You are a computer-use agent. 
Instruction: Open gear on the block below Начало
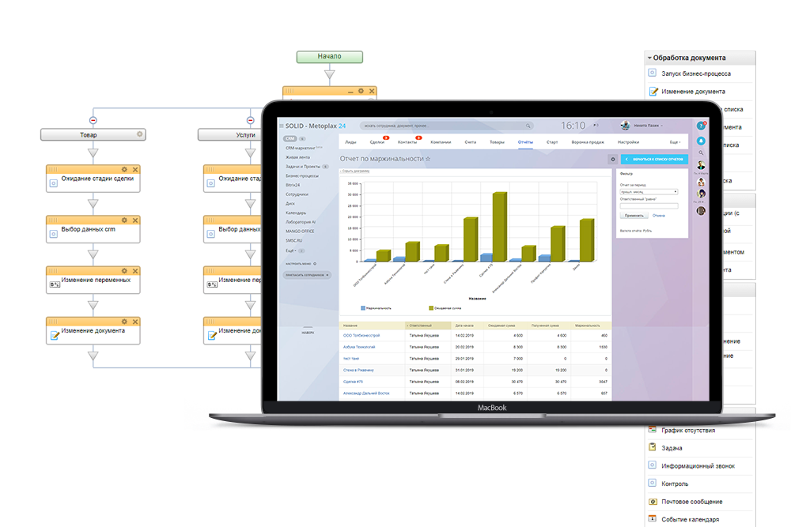coord(361,91)
